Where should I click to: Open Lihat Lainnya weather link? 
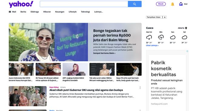tap(152, 45)
